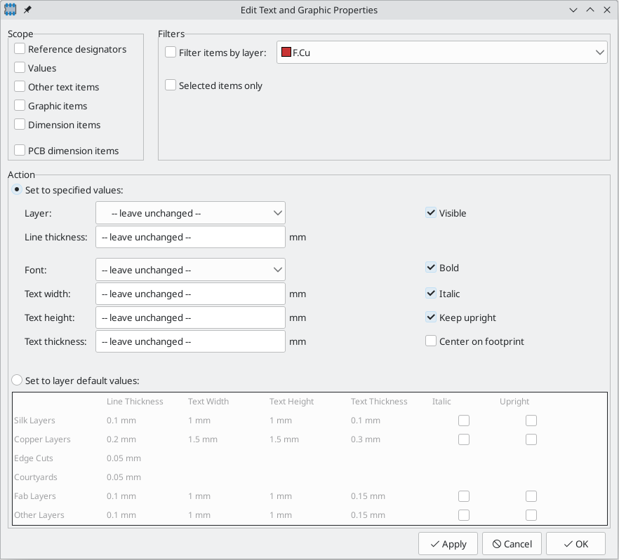Screen dimensions: 619x560
Task: Click the pin icon in the title bar
Action: (x=29, y=10)
